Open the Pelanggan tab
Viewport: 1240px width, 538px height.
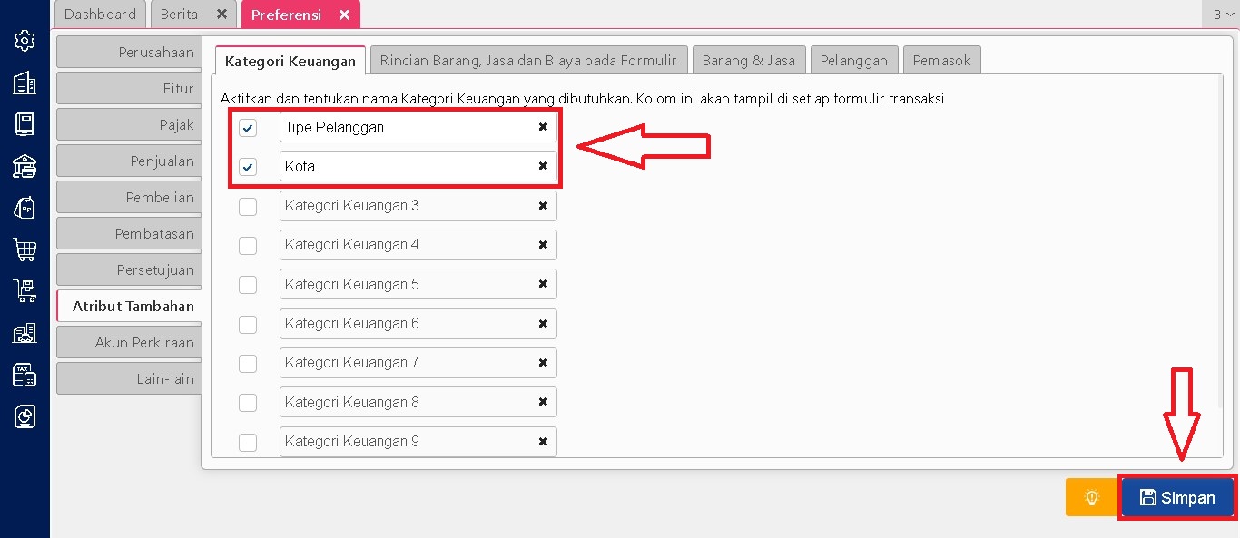point(853,61)
